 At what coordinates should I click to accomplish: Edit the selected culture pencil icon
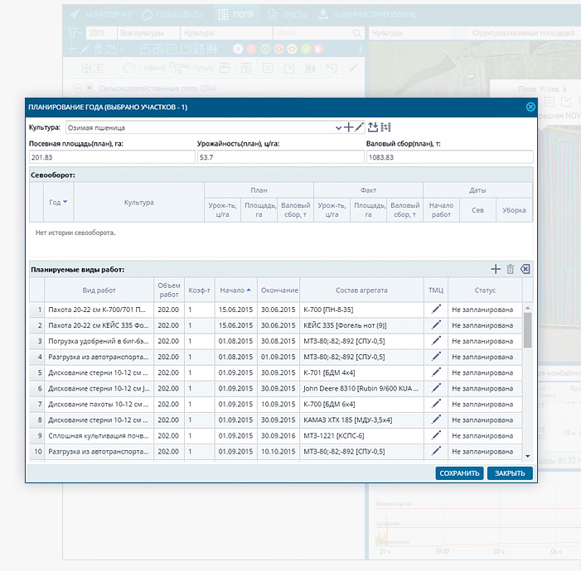click(359, 127)
